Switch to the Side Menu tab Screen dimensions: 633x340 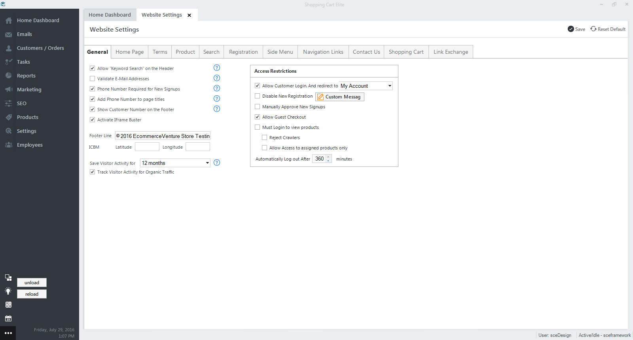[x=280, y=52]
